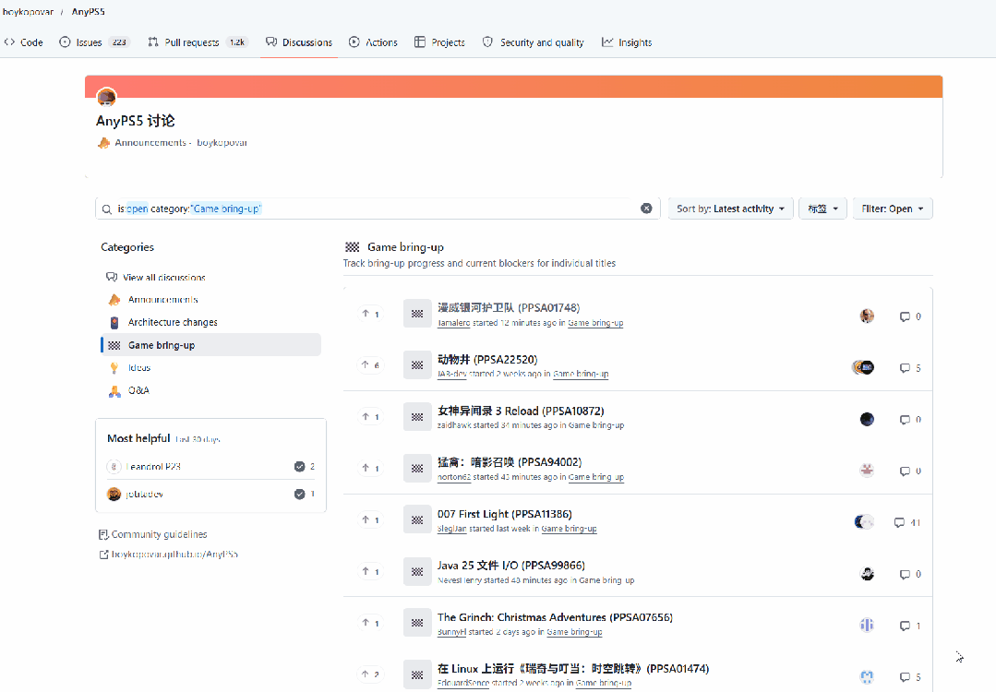This screenshot has height=692, width=996.
Task: Upvote the 动物井 (PPSA22520) discussion
Action: 370,365
